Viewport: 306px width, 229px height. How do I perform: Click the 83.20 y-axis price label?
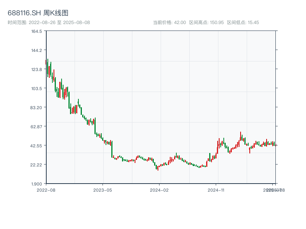37,108
